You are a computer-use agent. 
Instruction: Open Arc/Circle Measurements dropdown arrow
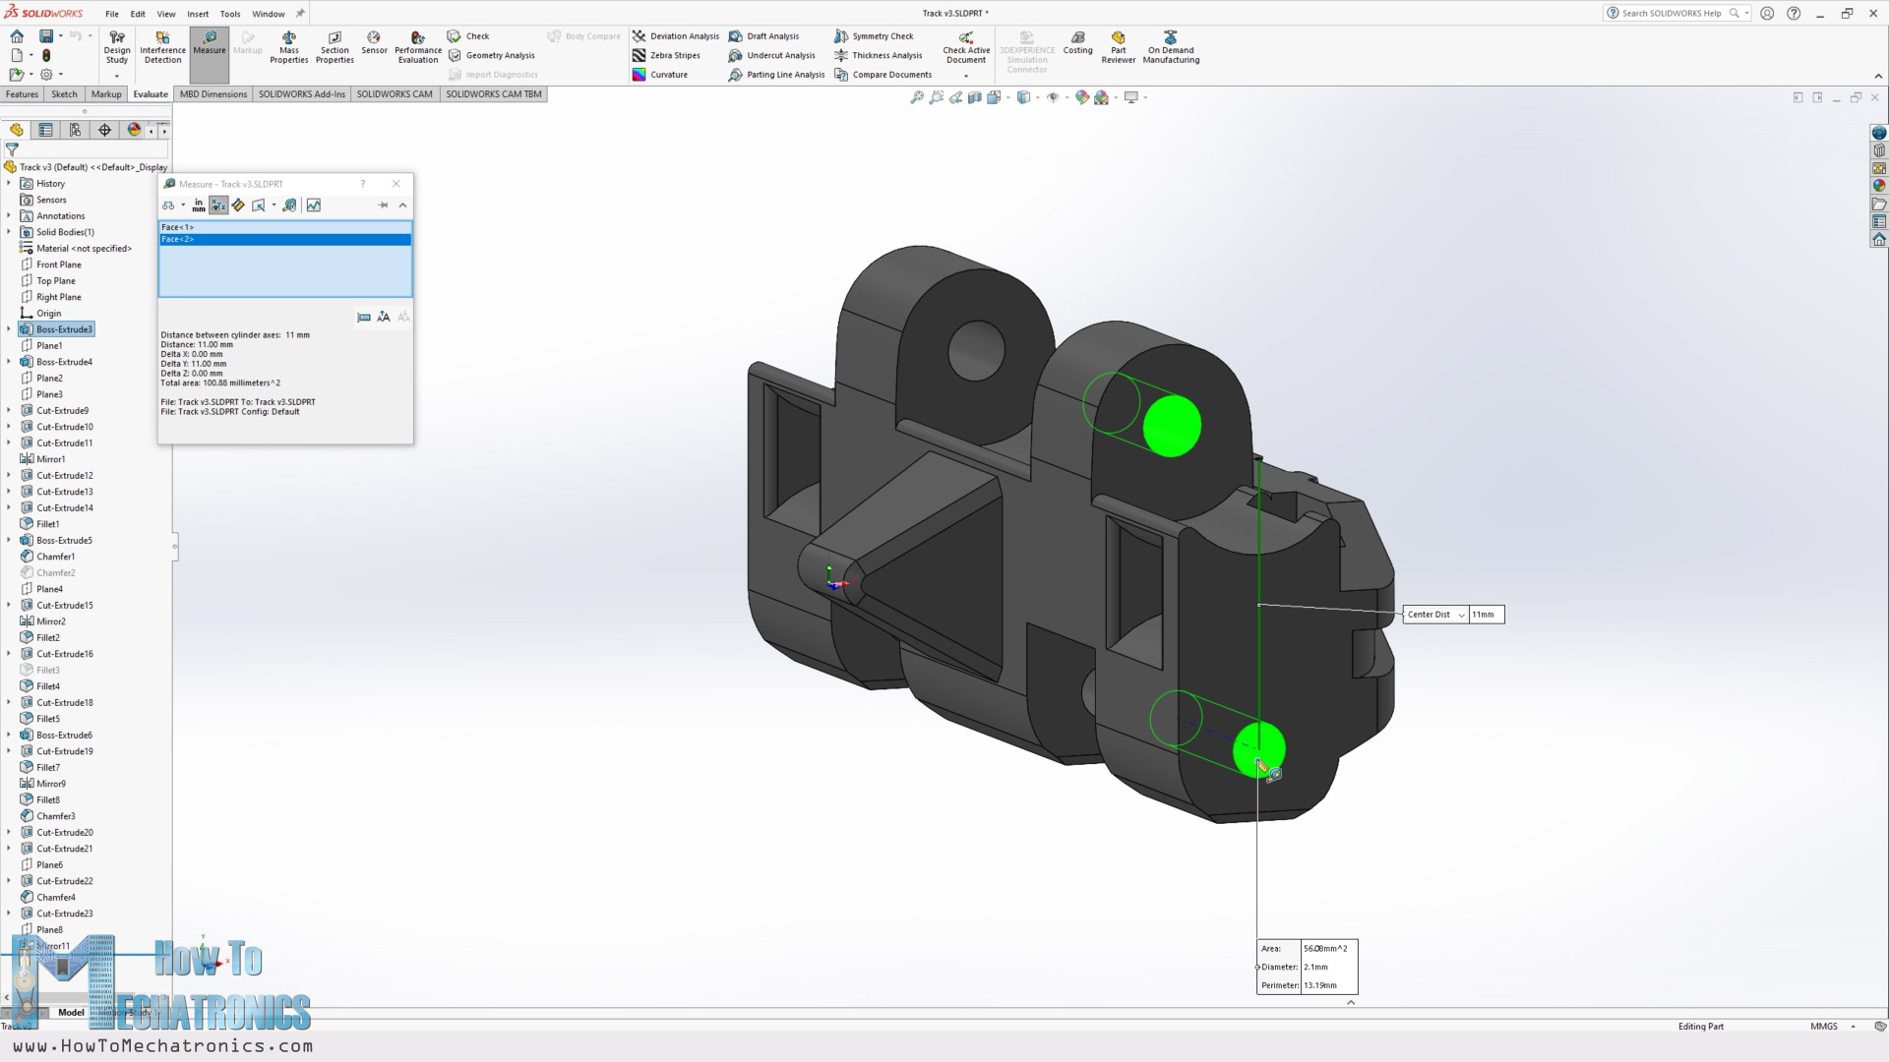(x=183, y=206)
